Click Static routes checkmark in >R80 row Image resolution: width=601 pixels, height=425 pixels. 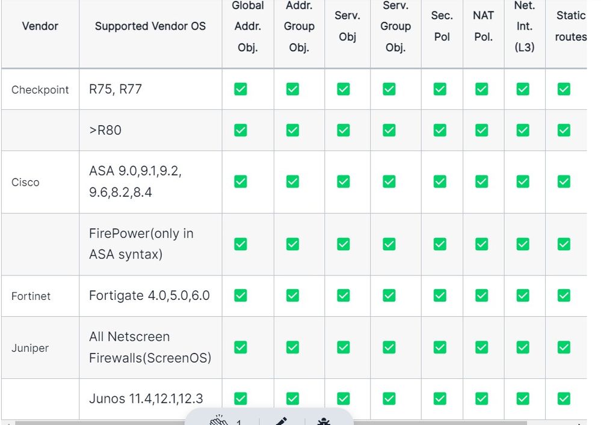(x=564, y=129)
